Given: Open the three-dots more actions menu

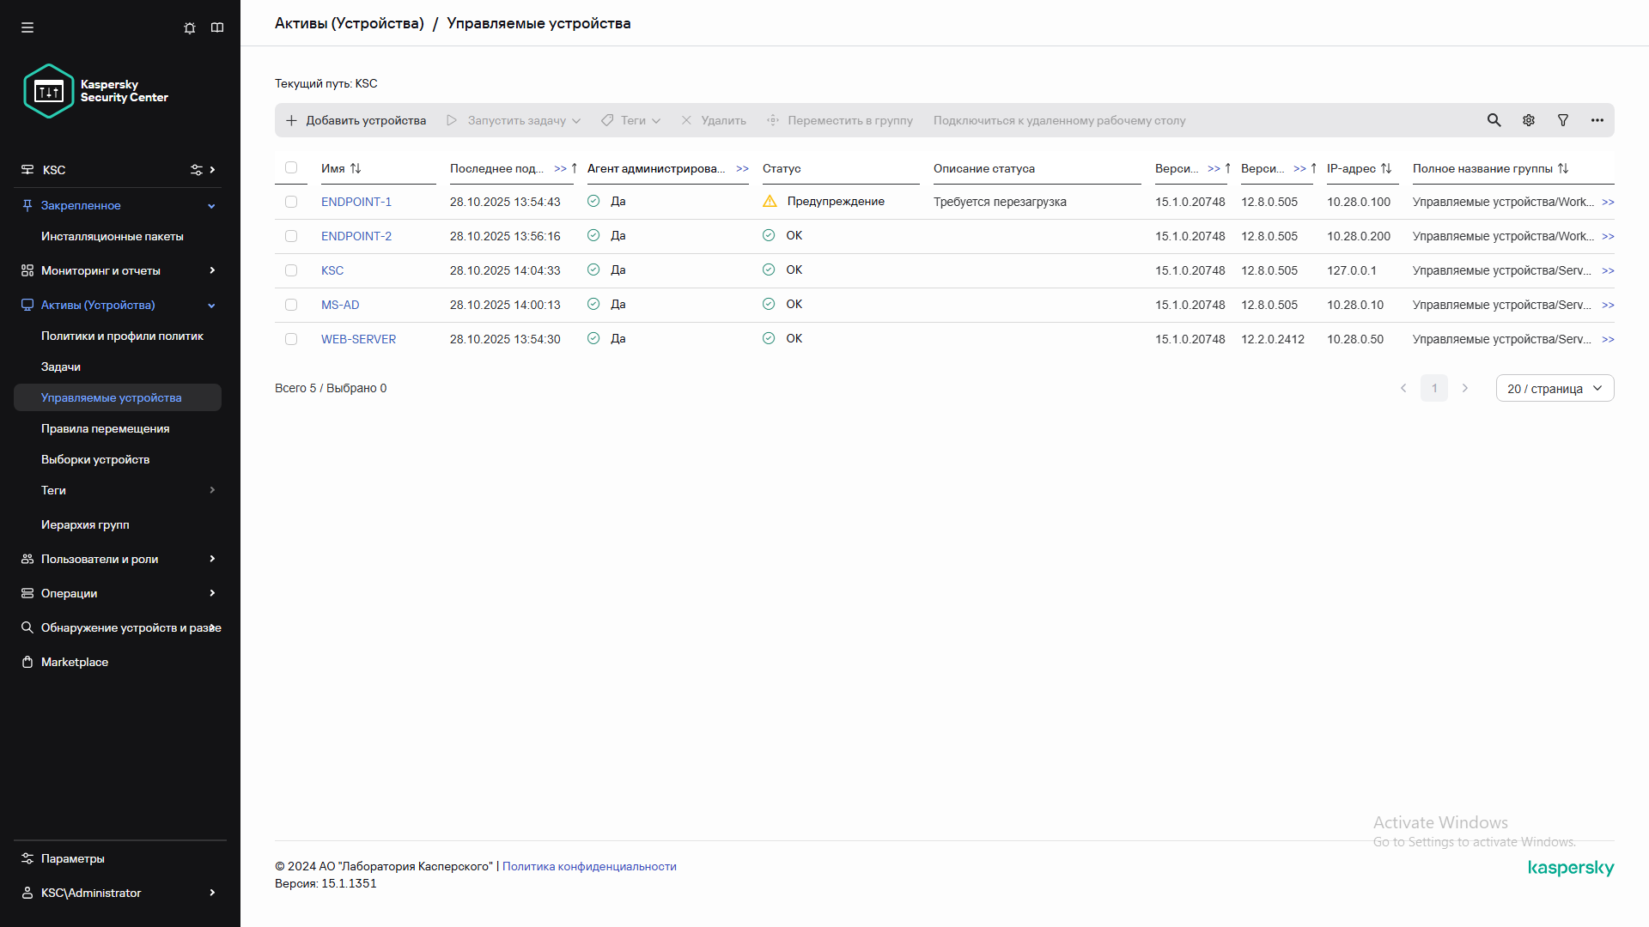Looking at the screenshot, I should [1597, 120].
